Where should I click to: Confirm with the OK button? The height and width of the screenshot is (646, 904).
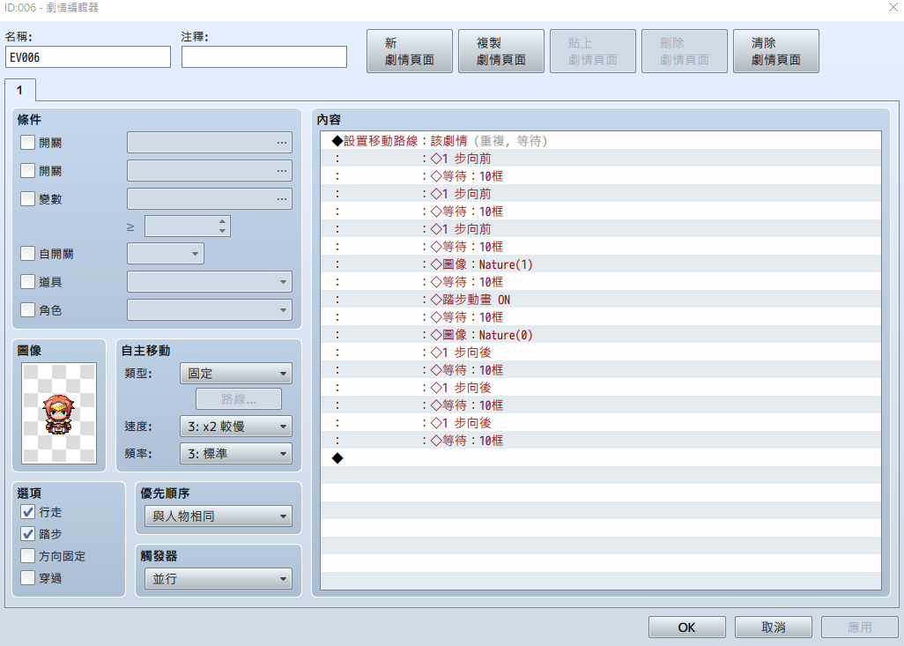click(x=686, y=627)
